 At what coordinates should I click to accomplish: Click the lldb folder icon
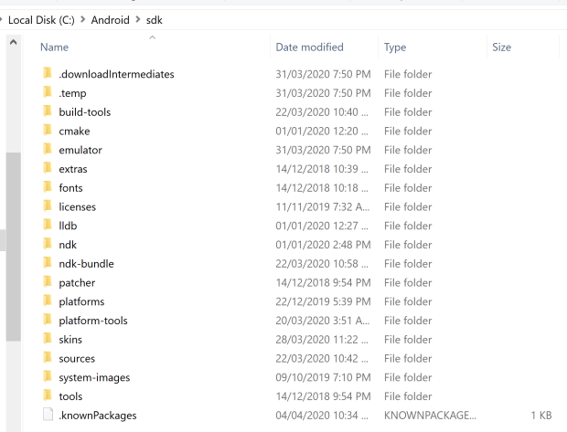pos(48,225)
